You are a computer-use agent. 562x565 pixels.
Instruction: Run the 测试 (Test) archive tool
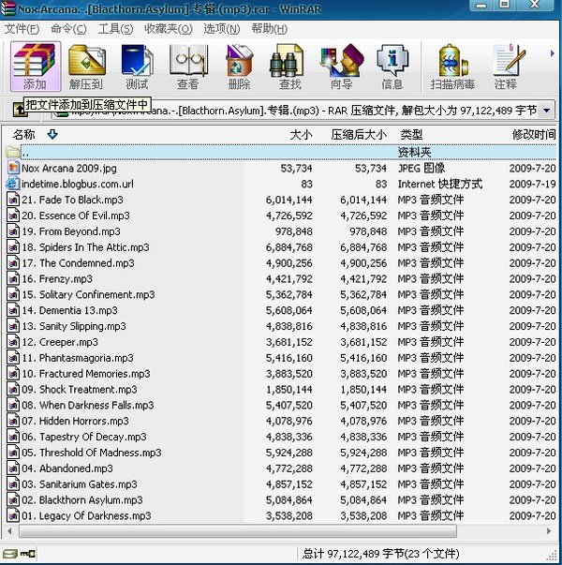point(137,67)
